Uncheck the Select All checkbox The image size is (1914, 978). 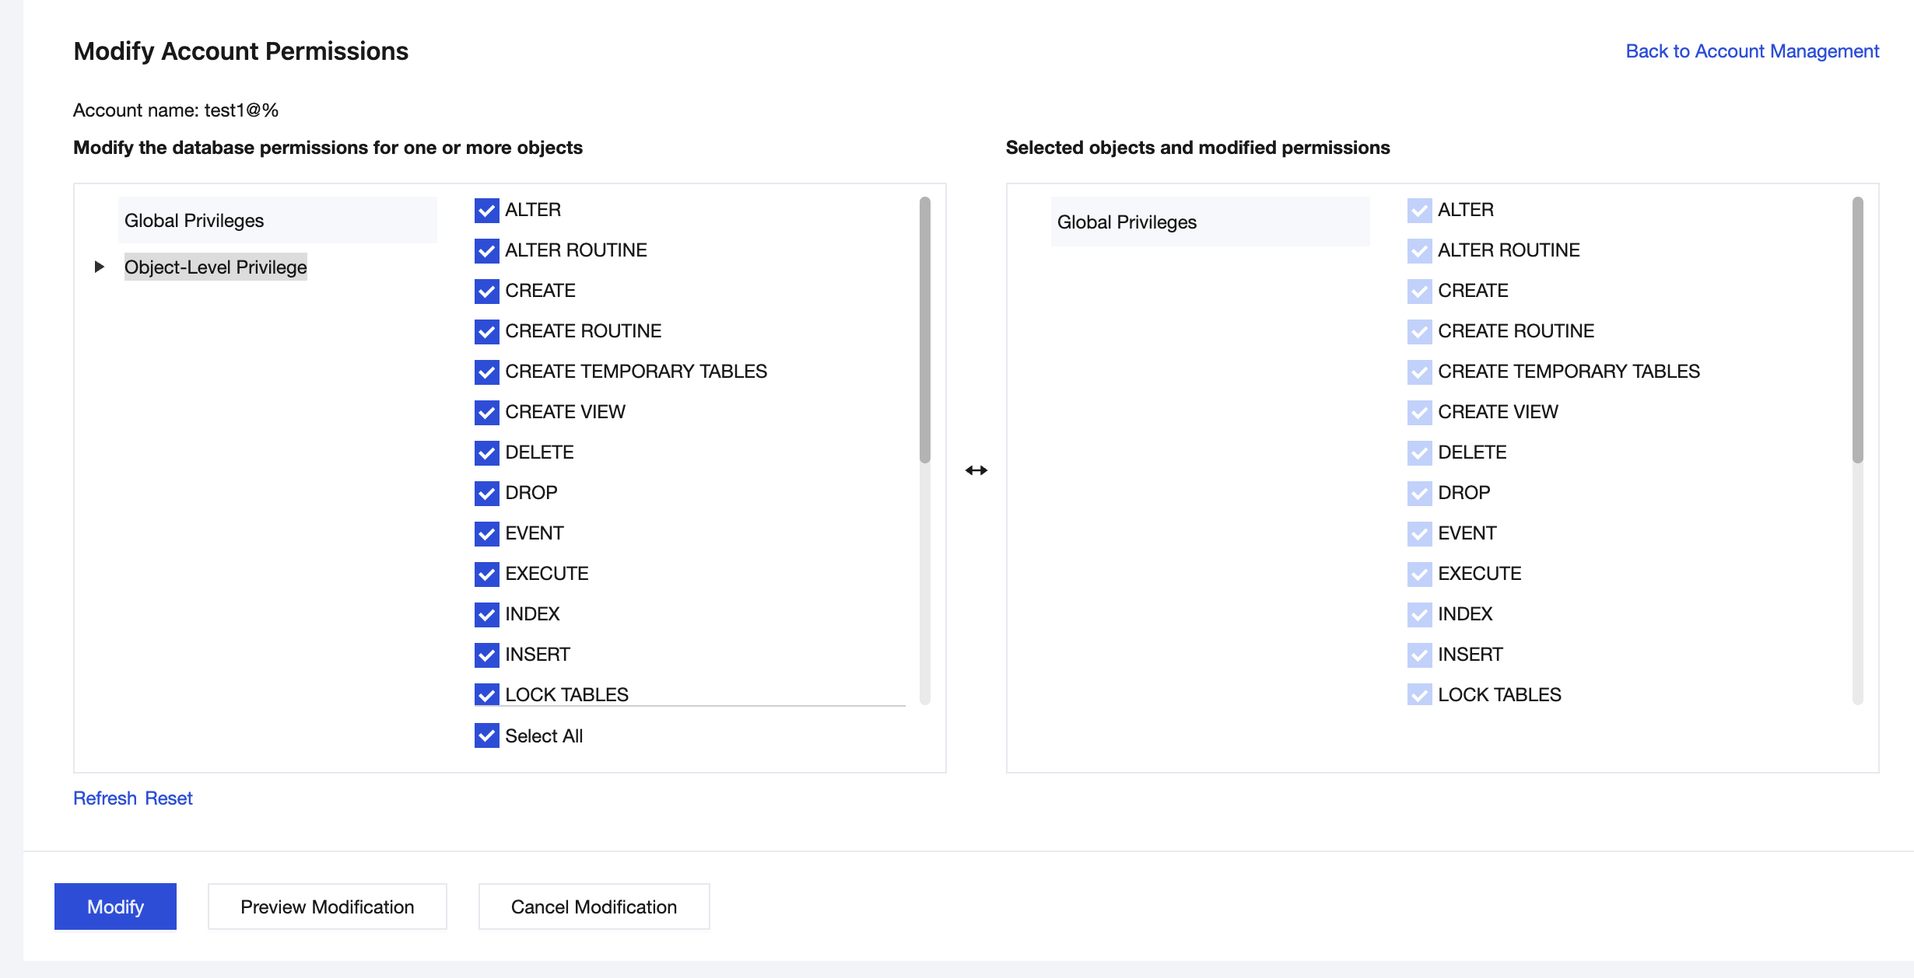pyautogui.click(x=486, y=735)
